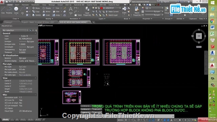Activate the Rotate command
This screenshot has height=122, width=217.
[47, 8]
